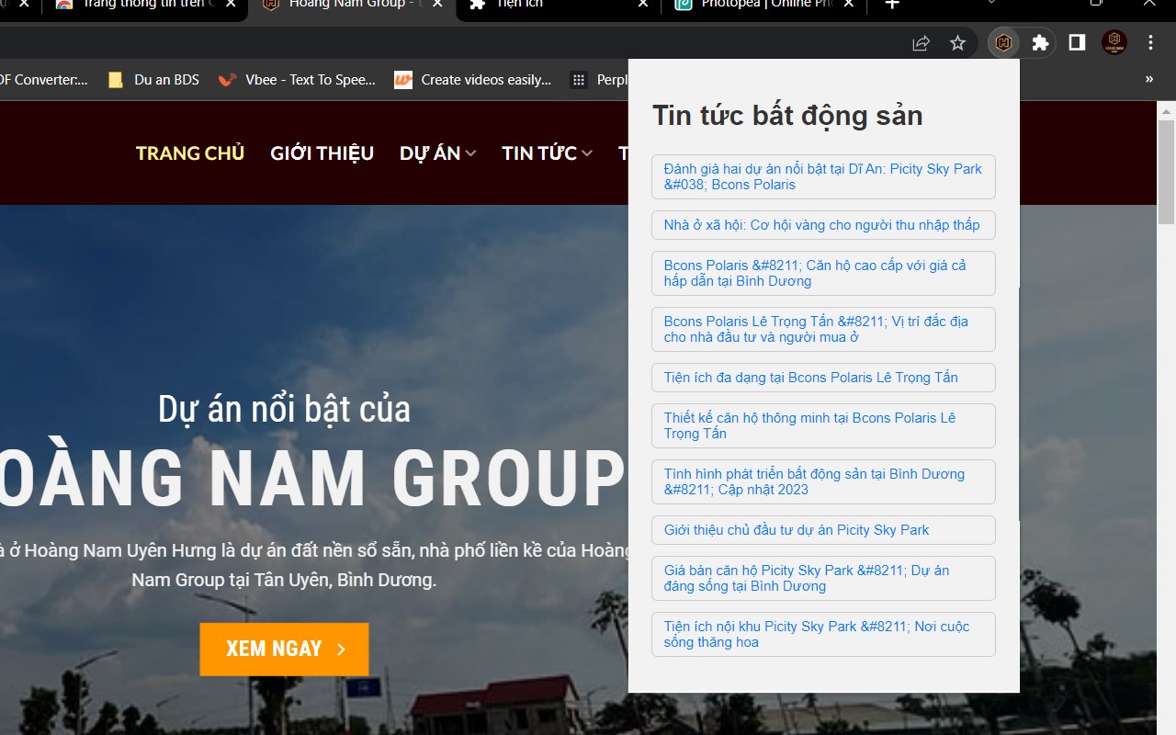Open the Du an BDS bookmark folder

point(153,80)
